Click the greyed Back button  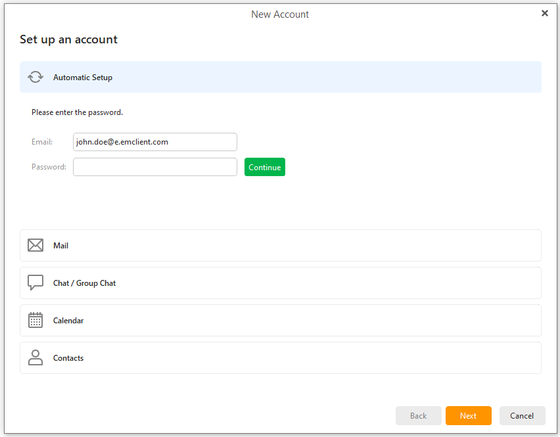(x=418, y=415)
